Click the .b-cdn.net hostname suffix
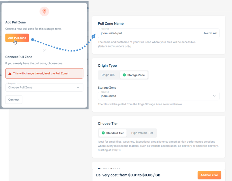The width and height of the screenshot is (232, 181). (x=210, y=33)
